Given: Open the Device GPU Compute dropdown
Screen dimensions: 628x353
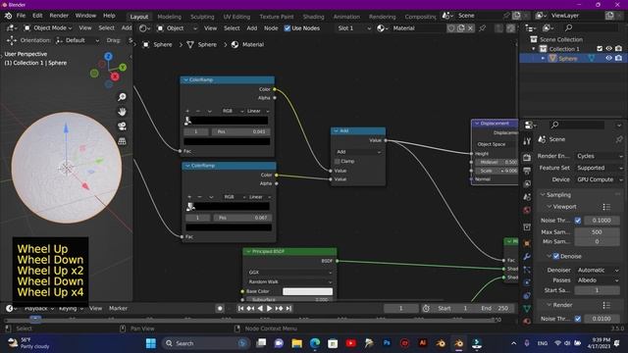Looking at the screenshot, I should [x=599, y=179].
